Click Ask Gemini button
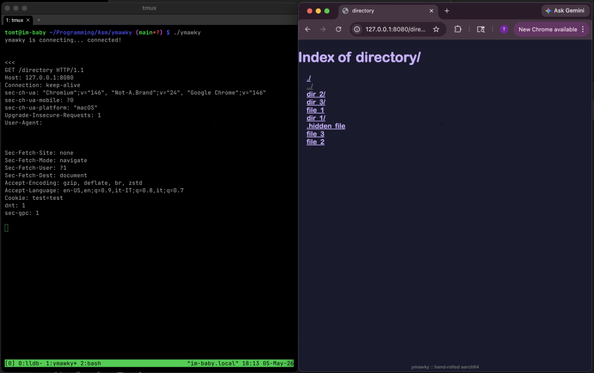This screenshot has width=594, height=373. click(565, 10)
